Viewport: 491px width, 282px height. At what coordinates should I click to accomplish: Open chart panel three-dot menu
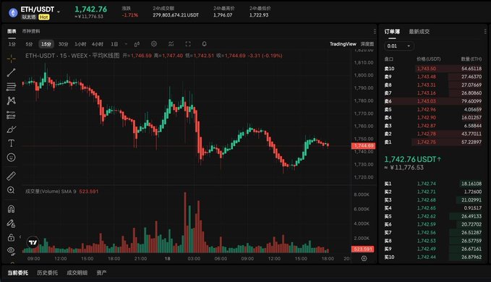pyautogui.click(x=375, y=31)
